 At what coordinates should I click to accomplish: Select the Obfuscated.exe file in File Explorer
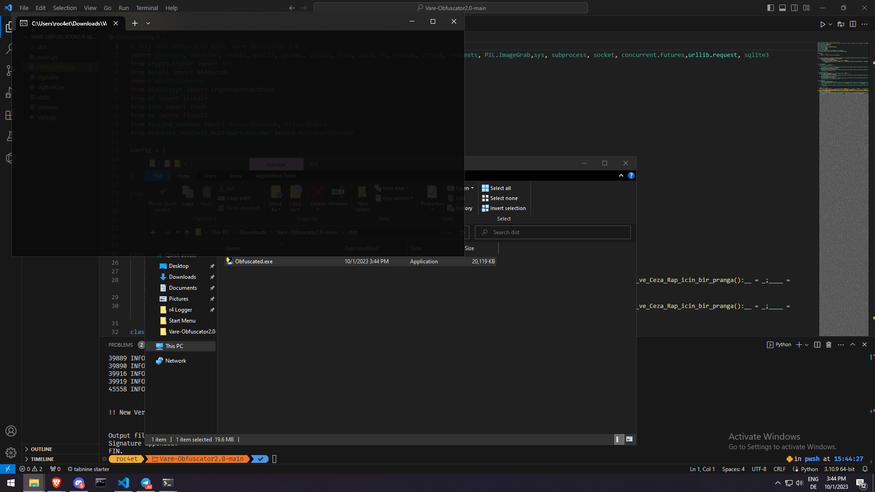(360, 261)
